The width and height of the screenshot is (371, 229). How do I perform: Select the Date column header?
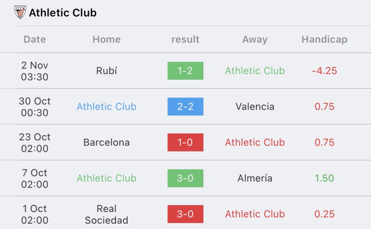[x=35, y=39]
